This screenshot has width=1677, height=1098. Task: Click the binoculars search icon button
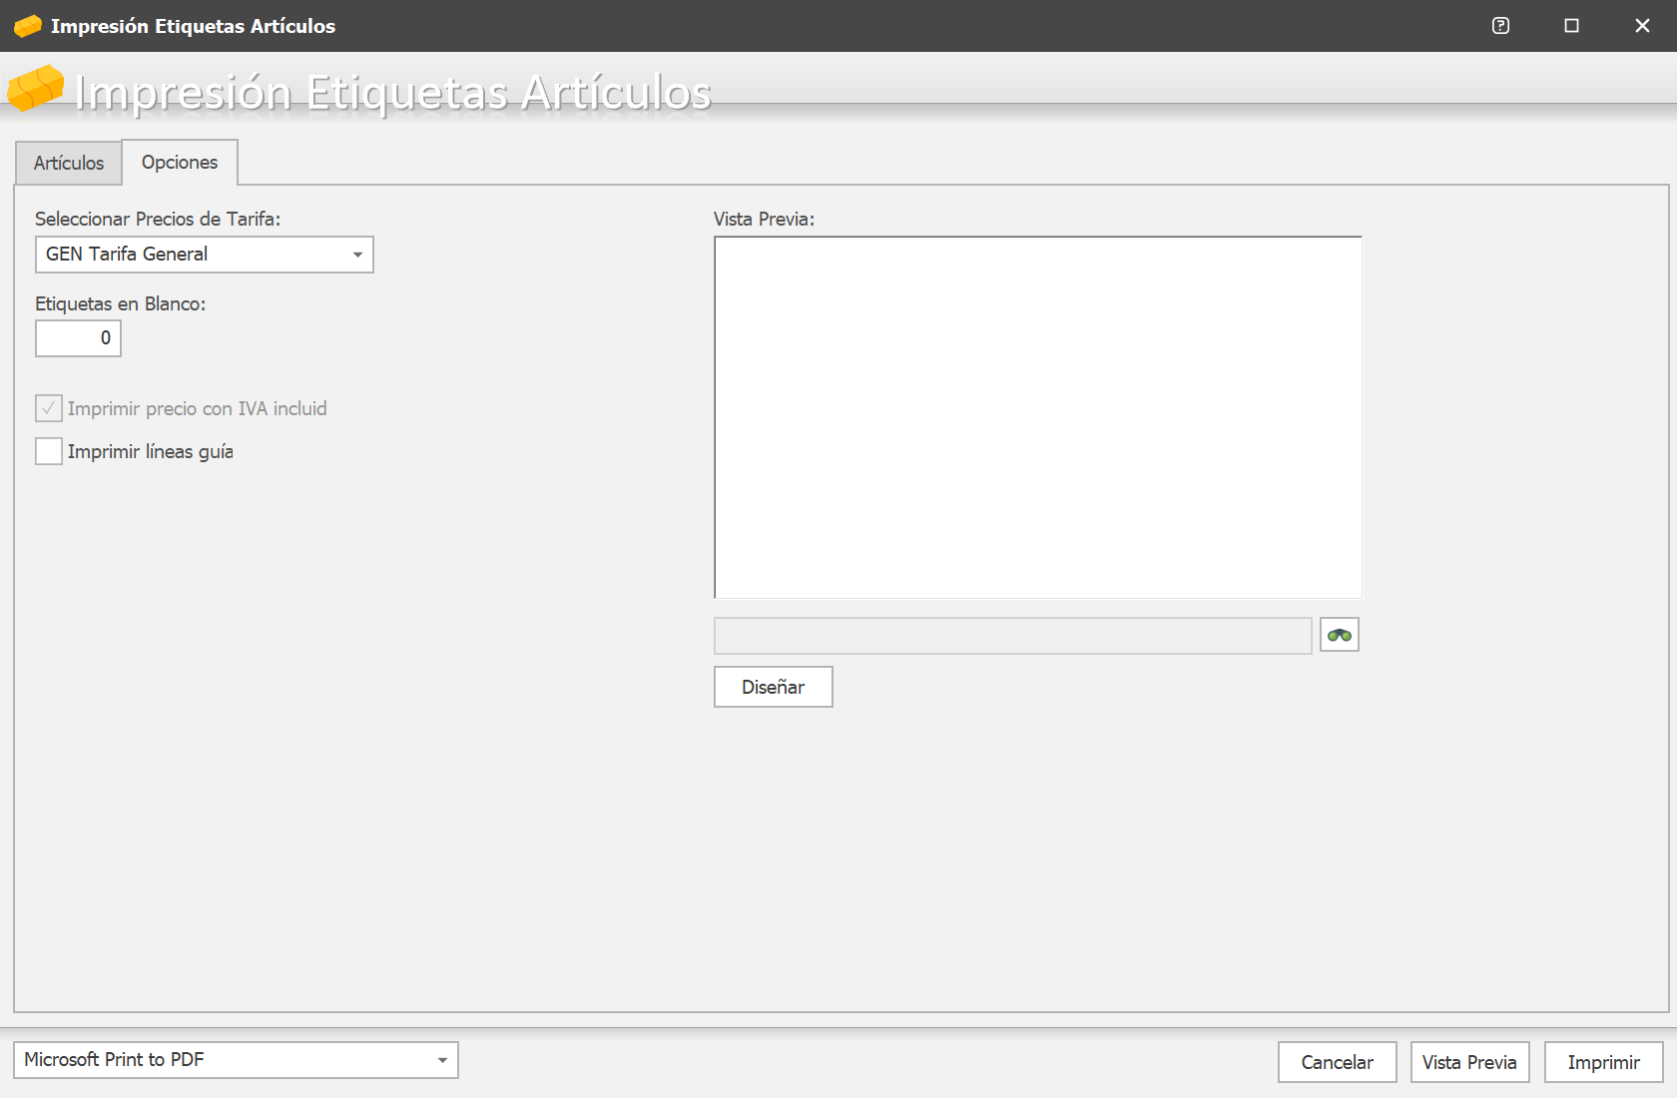pos(1340,635)
